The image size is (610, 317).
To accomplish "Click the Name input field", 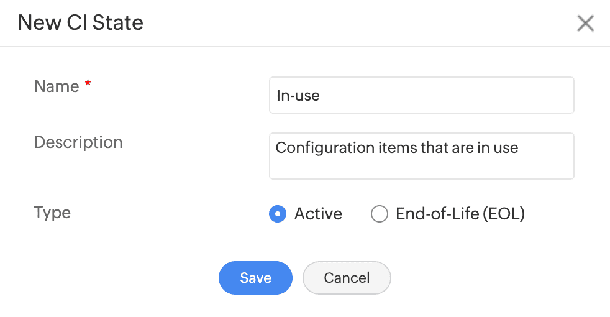I will (421, 95).
